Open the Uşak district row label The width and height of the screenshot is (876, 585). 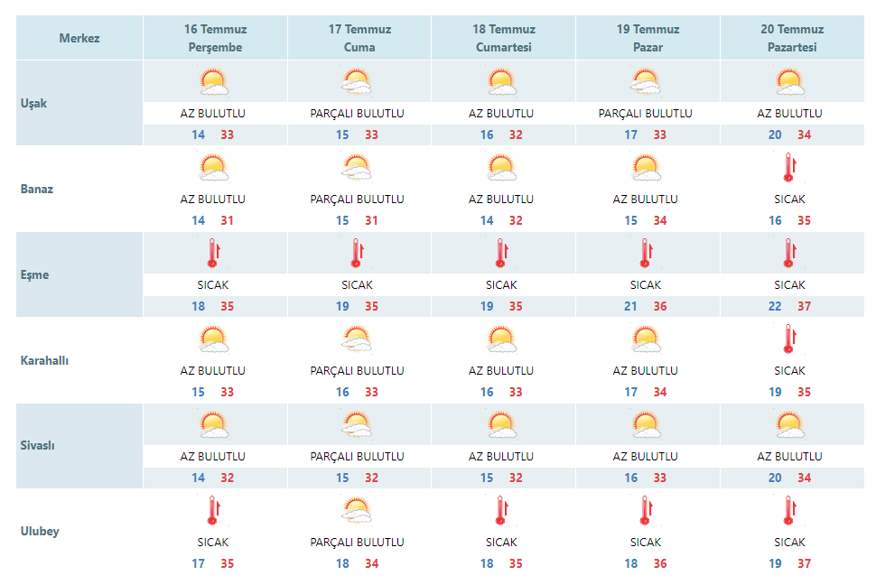pyautogui.click(x=33, y=103)
